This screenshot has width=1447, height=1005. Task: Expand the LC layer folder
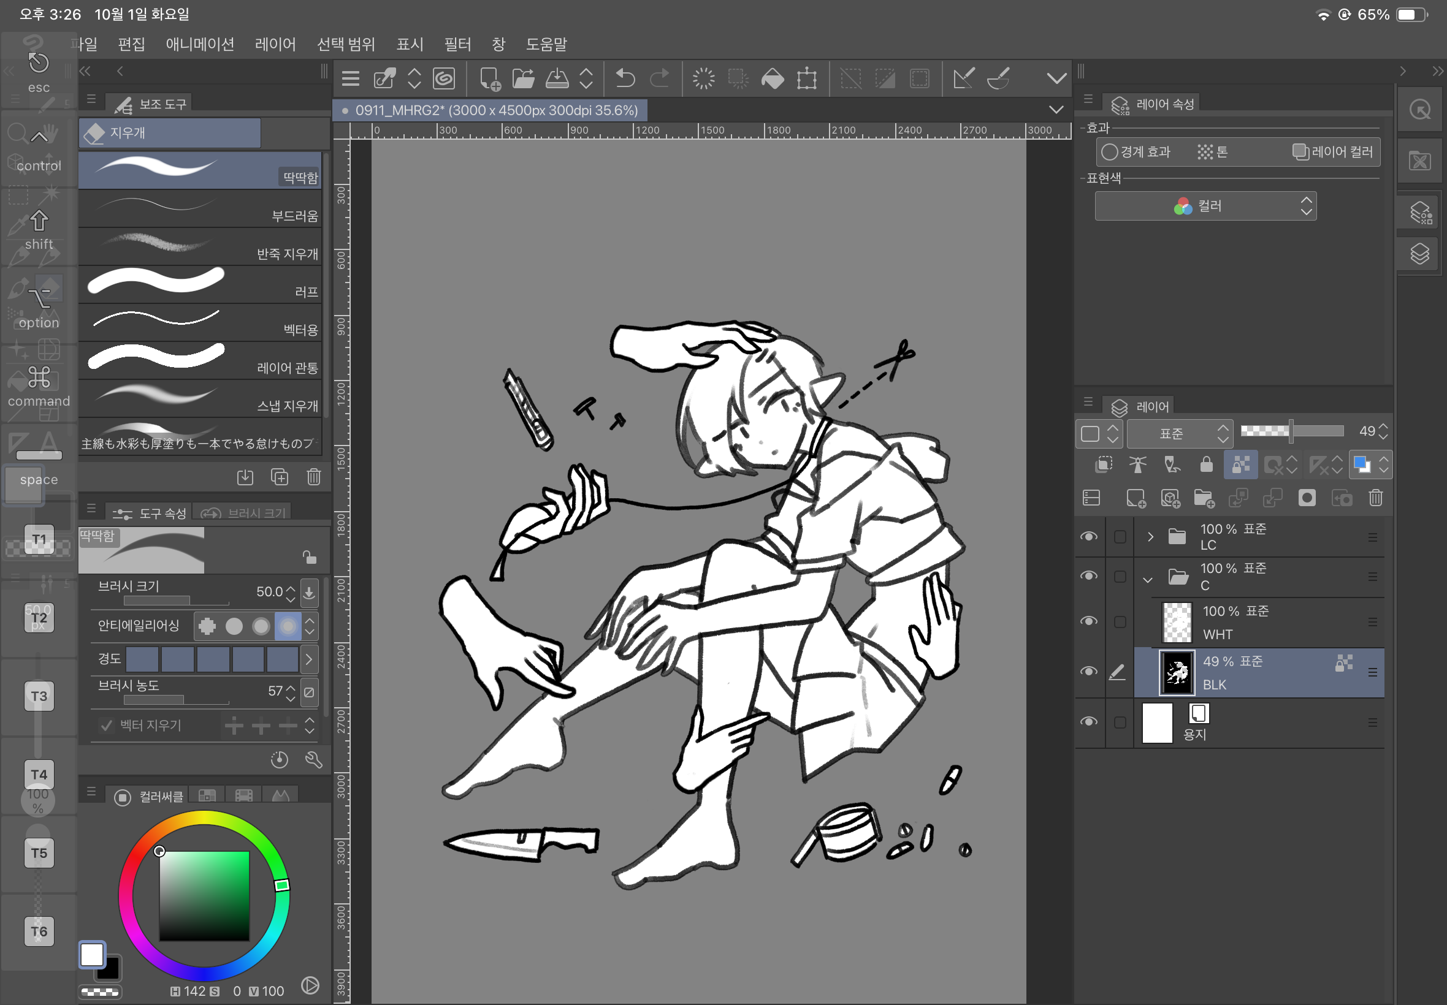pos(1150,536)
